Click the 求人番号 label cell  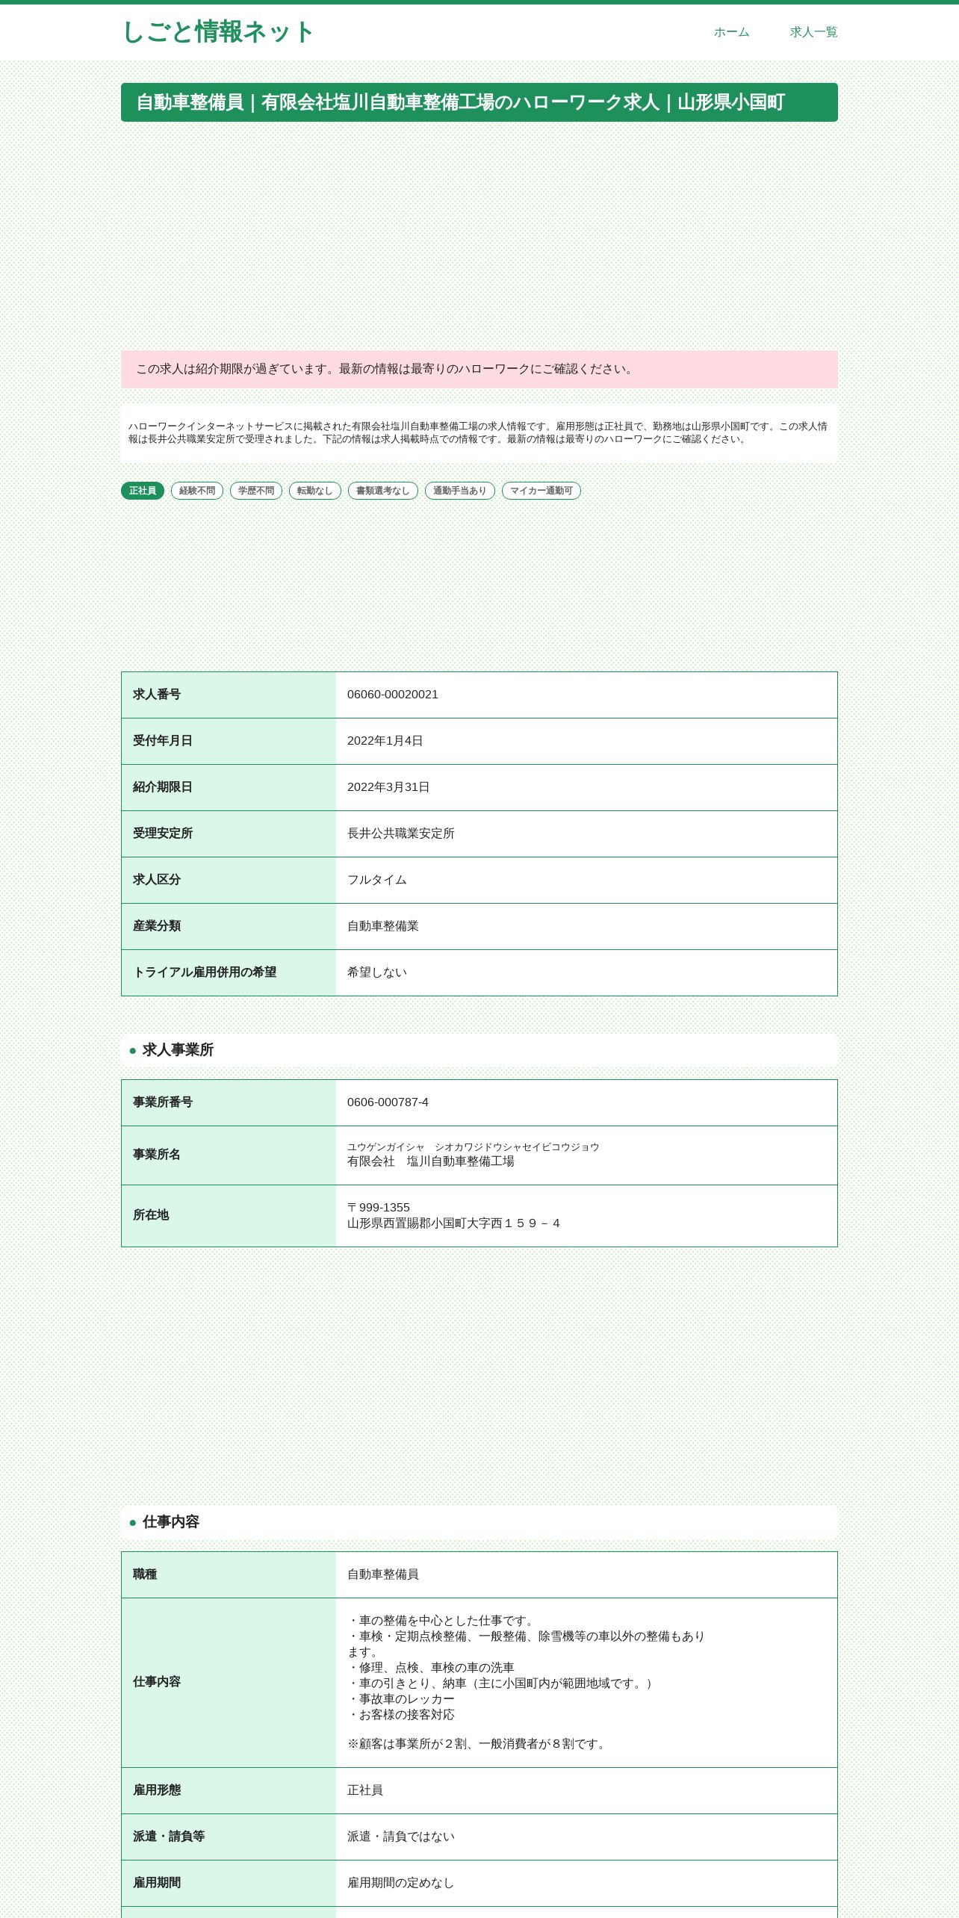click(229, 695)
